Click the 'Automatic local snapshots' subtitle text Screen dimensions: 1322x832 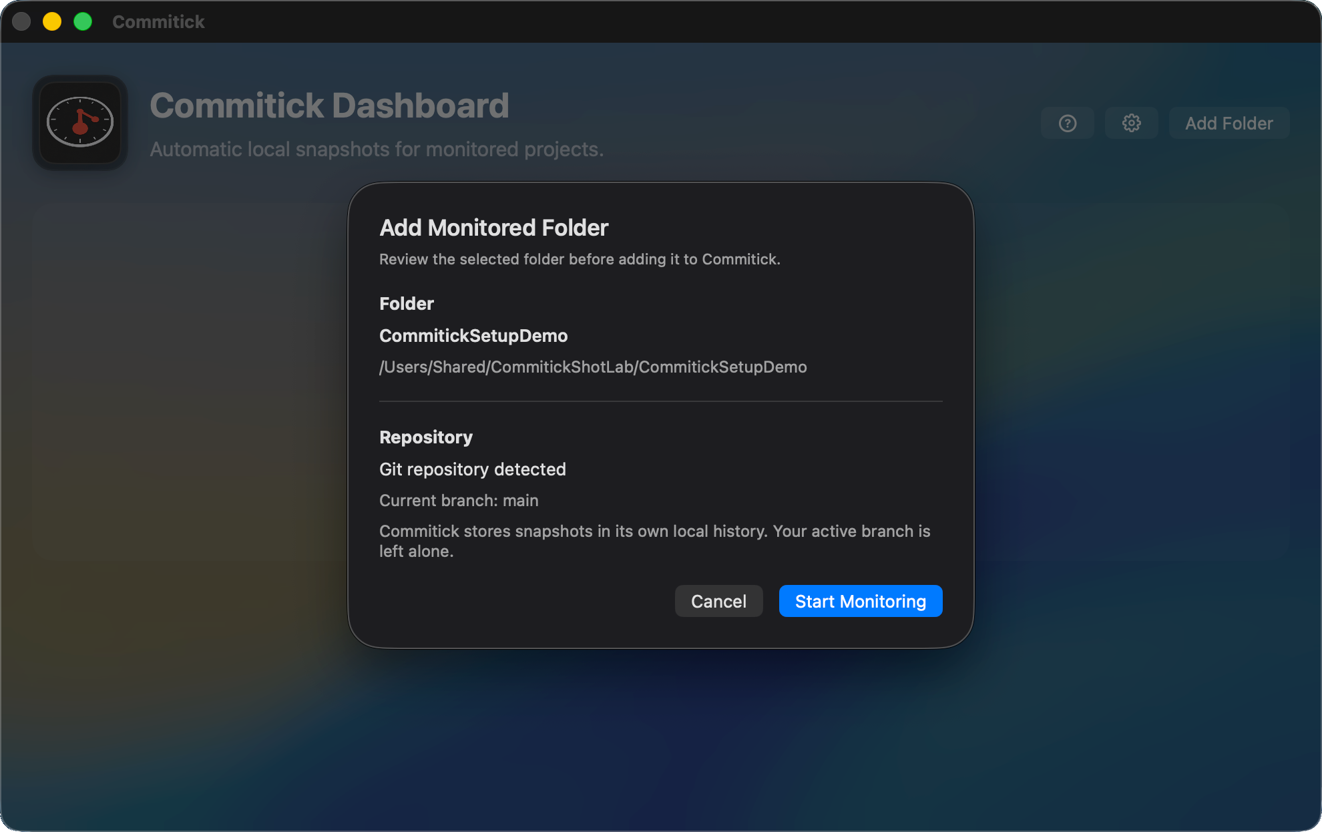pos(376,149)
